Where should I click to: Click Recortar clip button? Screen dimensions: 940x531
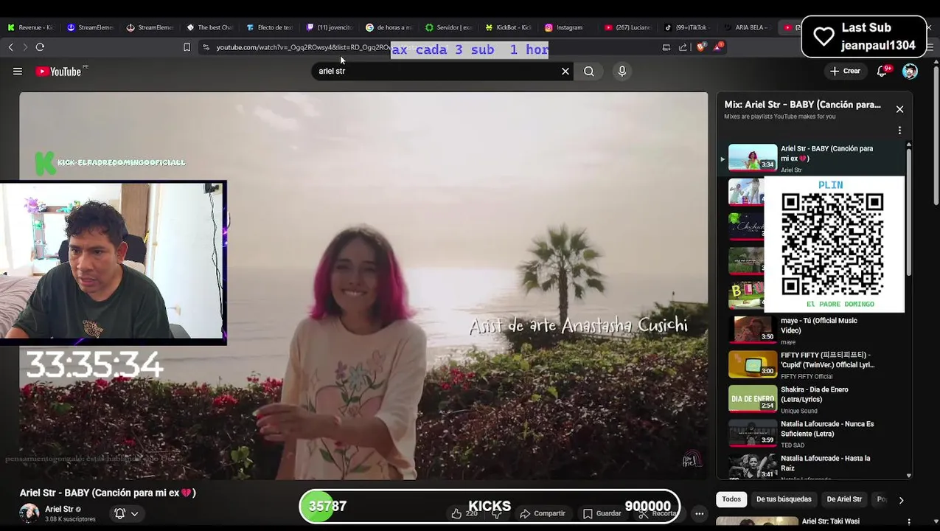point(658,513)
